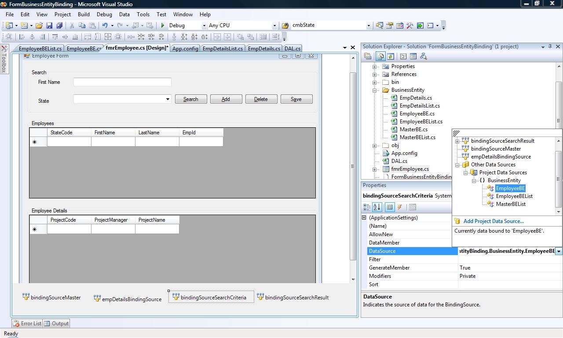The height and width of the screenshot is (338, 563).
Task: Click the Save floppy disk icon
Action: 49,25
